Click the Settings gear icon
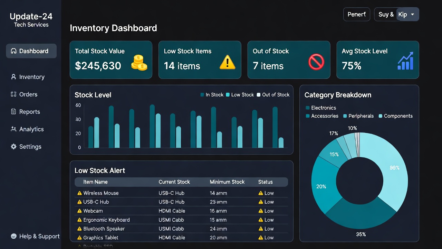442x249 pixels. 13,146
